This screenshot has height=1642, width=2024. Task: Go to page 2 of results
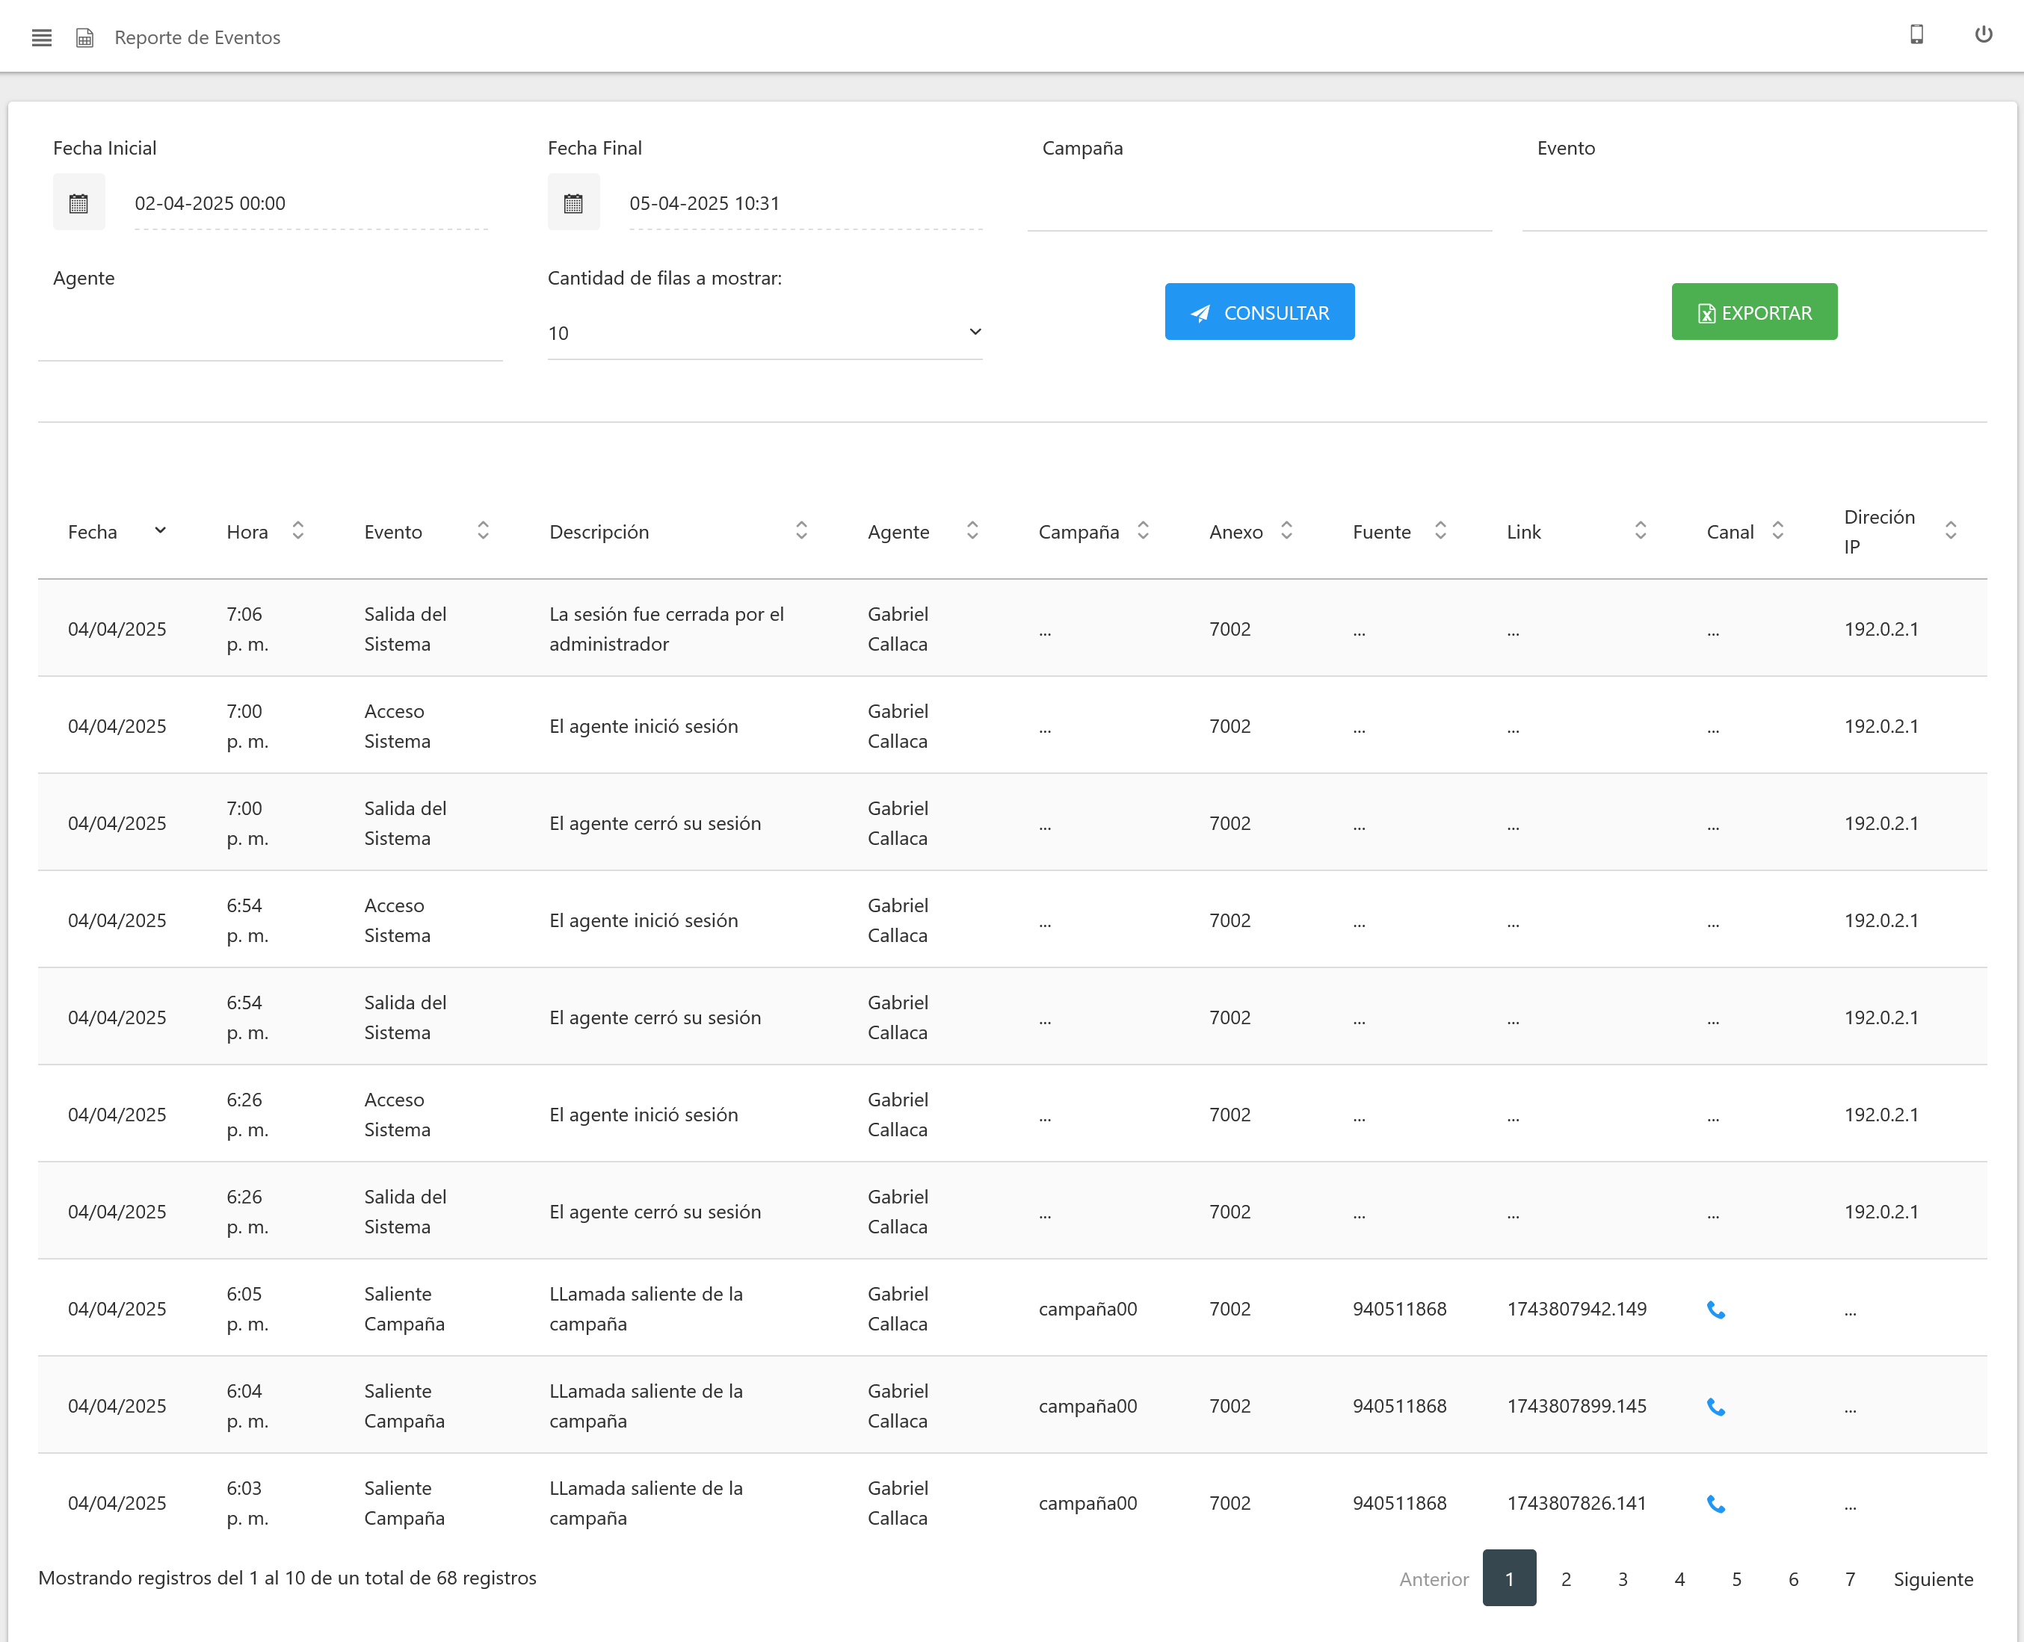pyautogui.click(x=1566, y=1579)
